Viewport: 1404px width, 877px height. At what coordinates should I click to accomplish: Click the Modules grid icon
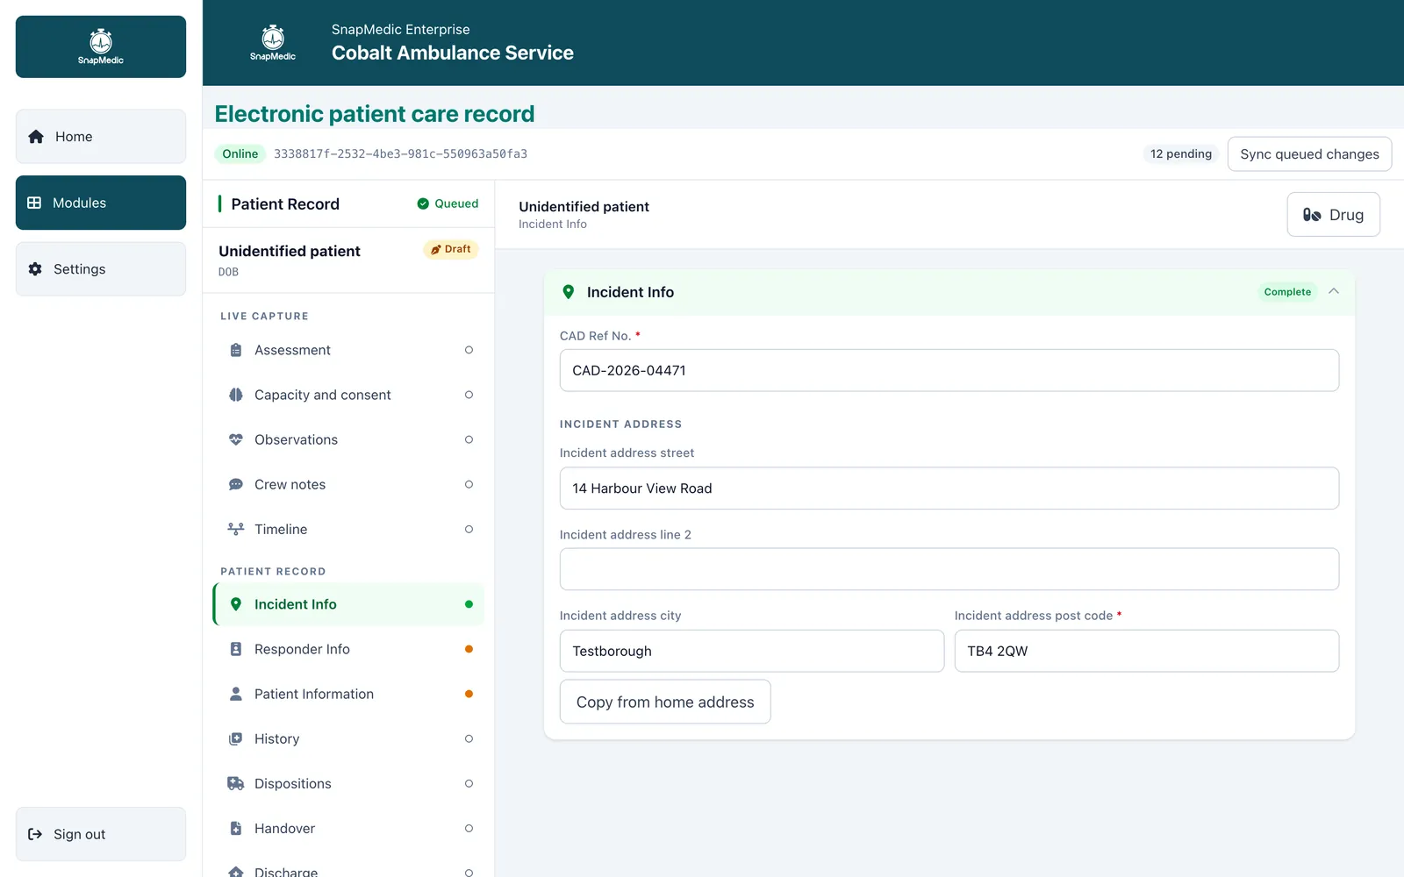34,203
